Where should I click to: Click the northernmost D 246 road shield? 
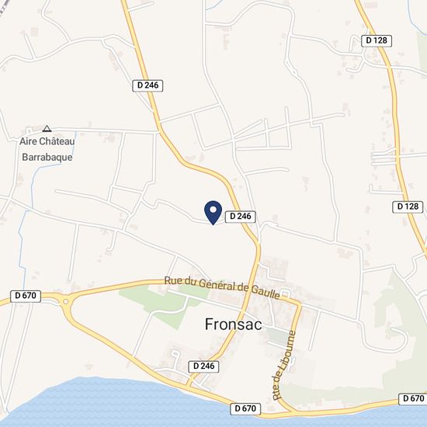tap(148, 85)
